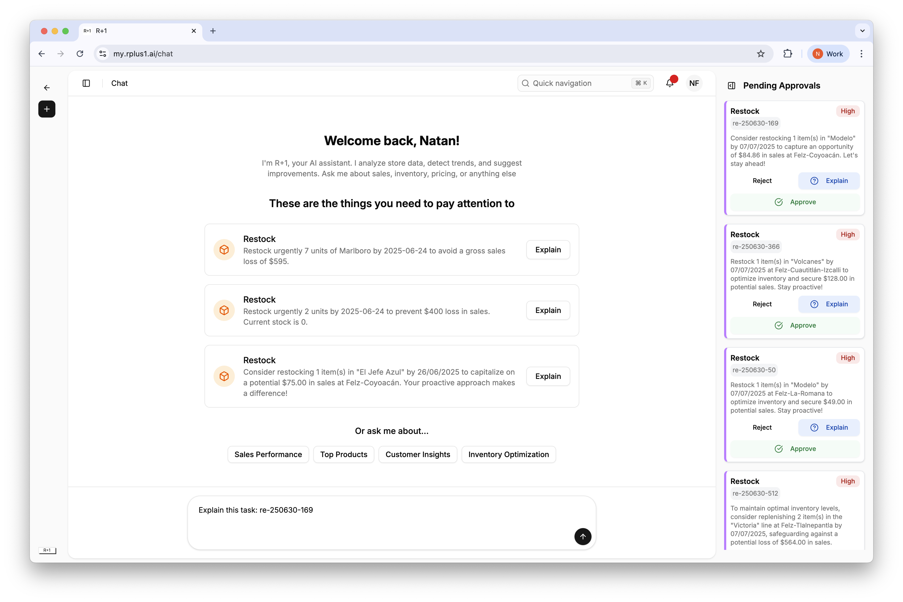Start a new chat with the plus button

pyautogui.click(x=47, y=109)
